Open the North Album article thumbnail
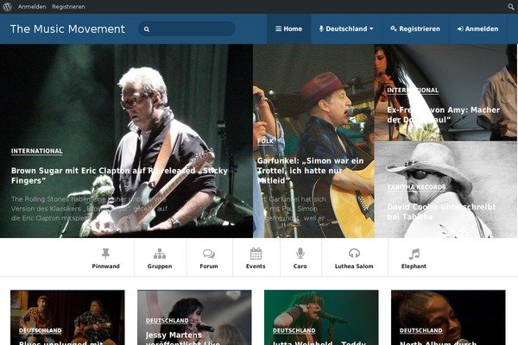 tap(448, 317)
